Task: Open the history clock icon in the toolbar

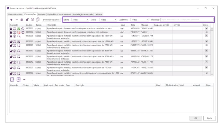Action: tap(32, 20)
